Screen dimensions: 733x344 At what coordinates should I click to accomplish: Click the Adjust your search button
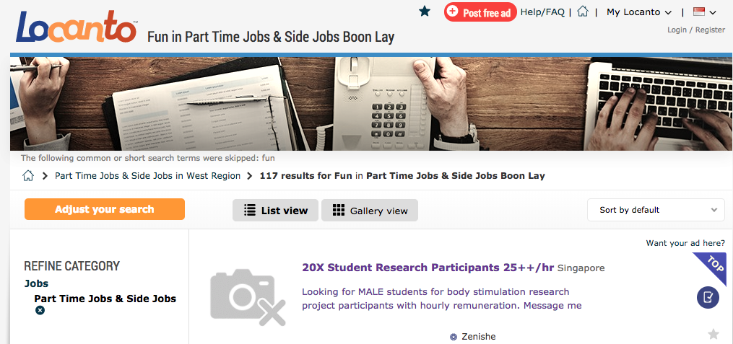pyautogui.click(x=105, y=209)
